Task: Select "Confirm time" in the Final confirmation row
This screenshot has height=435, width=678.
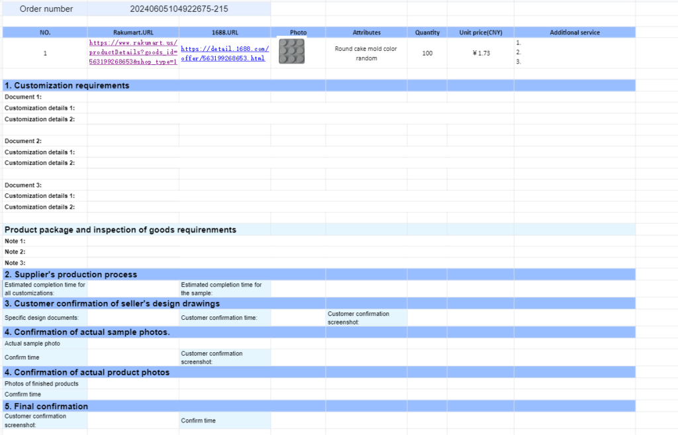Action: tap(199, 420)
